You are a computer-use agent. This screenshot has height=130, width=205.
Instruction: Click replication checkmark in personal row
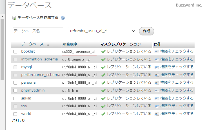click(x=103, y=83)
